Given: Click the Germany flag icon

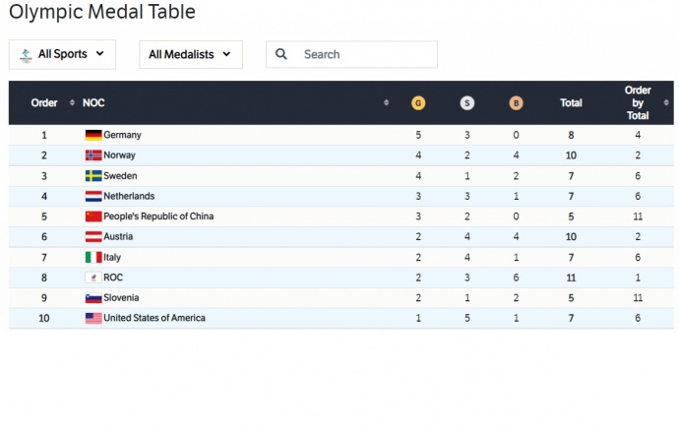Looking at the screenshot, I should click(x=93, y=135).
